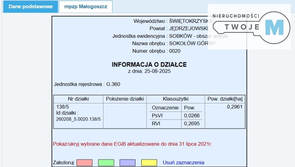
Task: Click the PsVI land class cell
Action: [157, 115]
